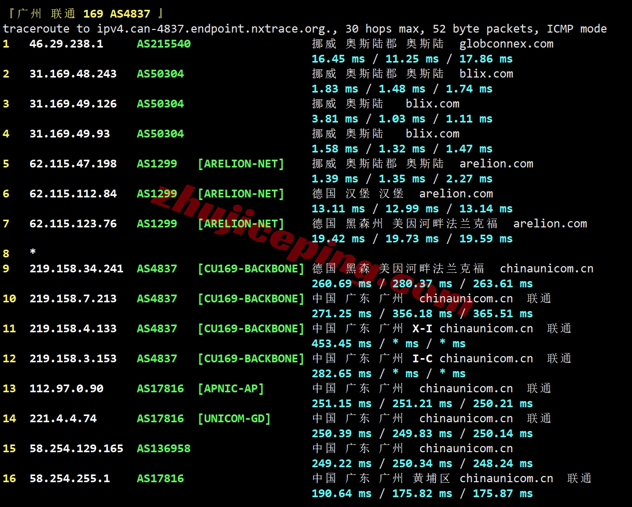Click the 3.81 ms latency value
Image resolution: width=632 pixels, height=507 pixels.
point(335,119)
